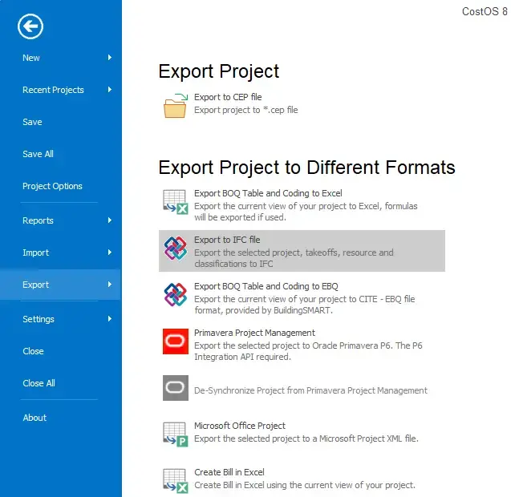
Task: Click the back arrow circle icon
Action: point(30,26)
